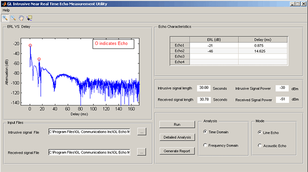Activate the Pan hand tool
This screenshot has width=308, height=172.
(x=21, y=18)
